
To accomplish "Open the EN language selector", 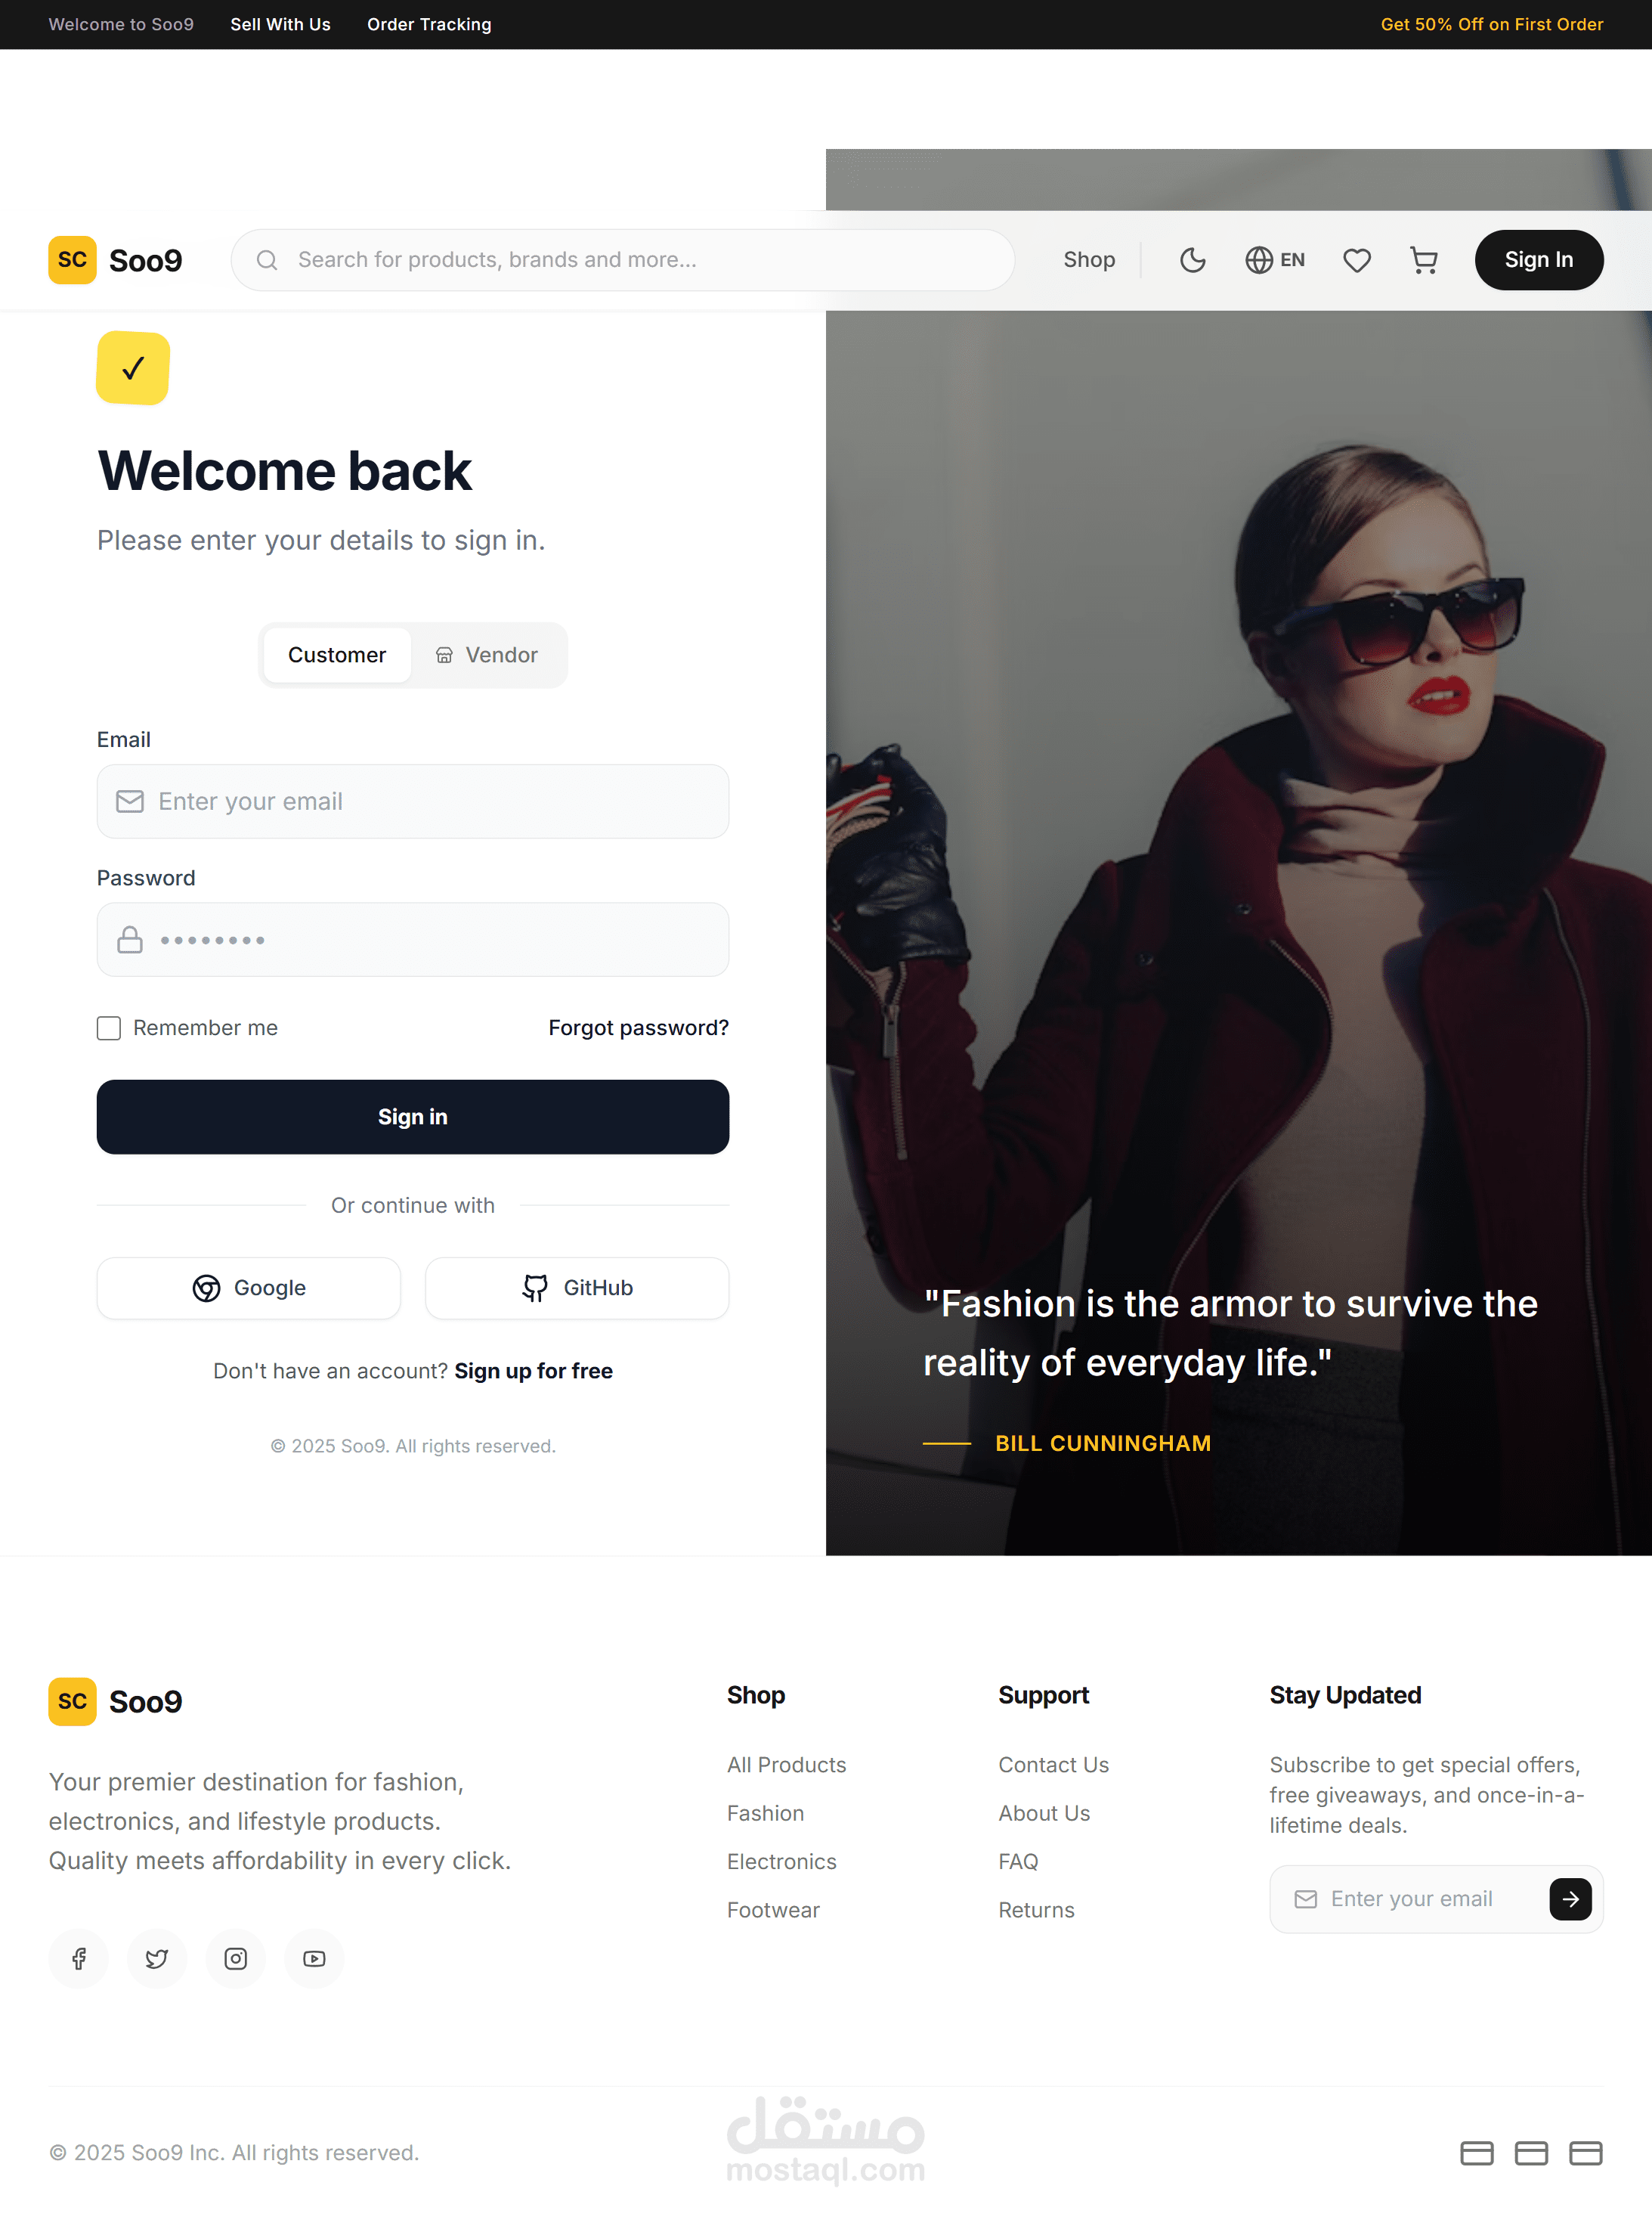I will pos(1275,260).
